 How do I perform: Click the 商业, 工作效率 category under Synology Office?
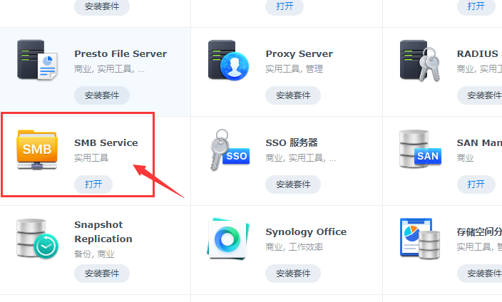[x=294, y=246]
